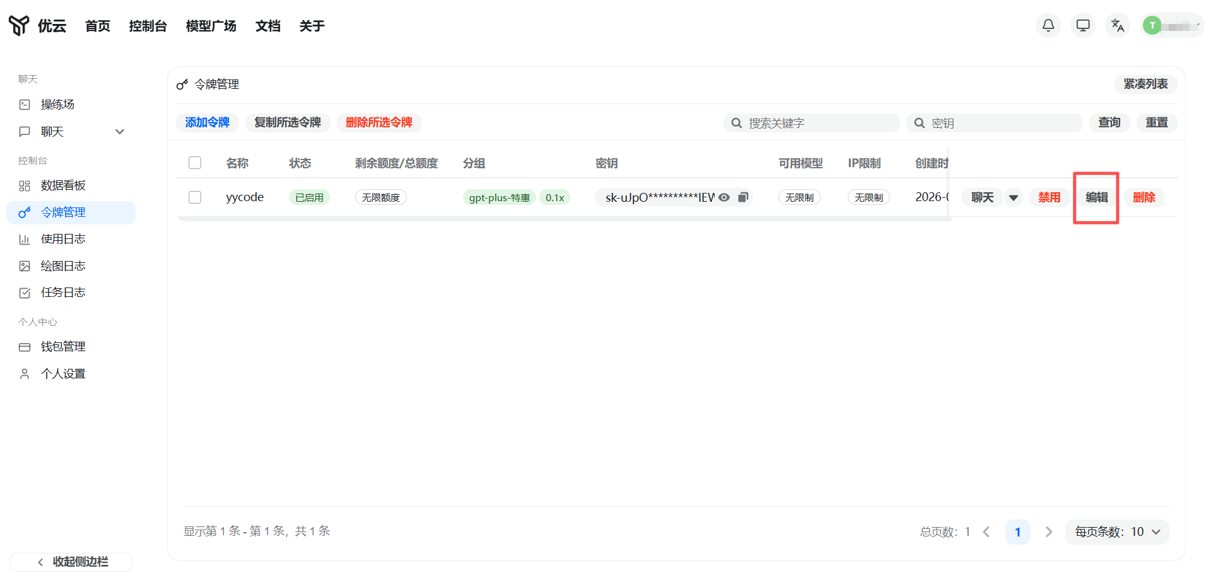Screen dimensions: 1211x580
Task: Click the 剩余额度/总额度 column header
Action: (396, 163)
